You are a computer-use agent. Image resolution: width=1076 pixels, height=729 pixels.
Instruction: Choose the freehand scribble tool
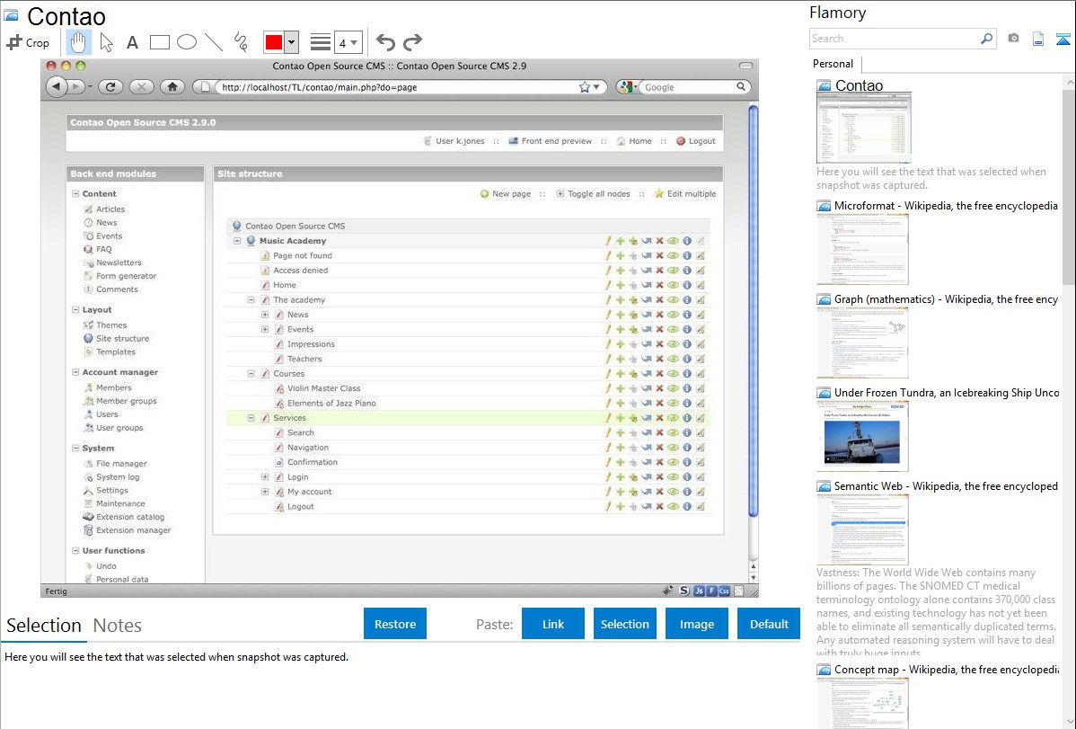pos(241,42)
